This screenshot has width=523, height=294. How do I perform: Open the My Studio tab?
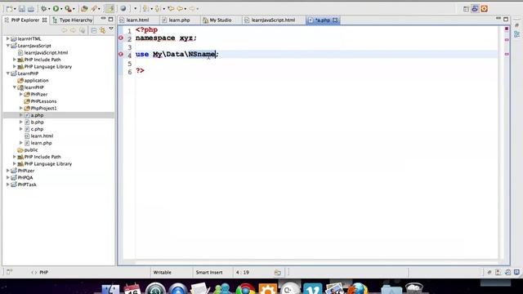coord(220,20)
